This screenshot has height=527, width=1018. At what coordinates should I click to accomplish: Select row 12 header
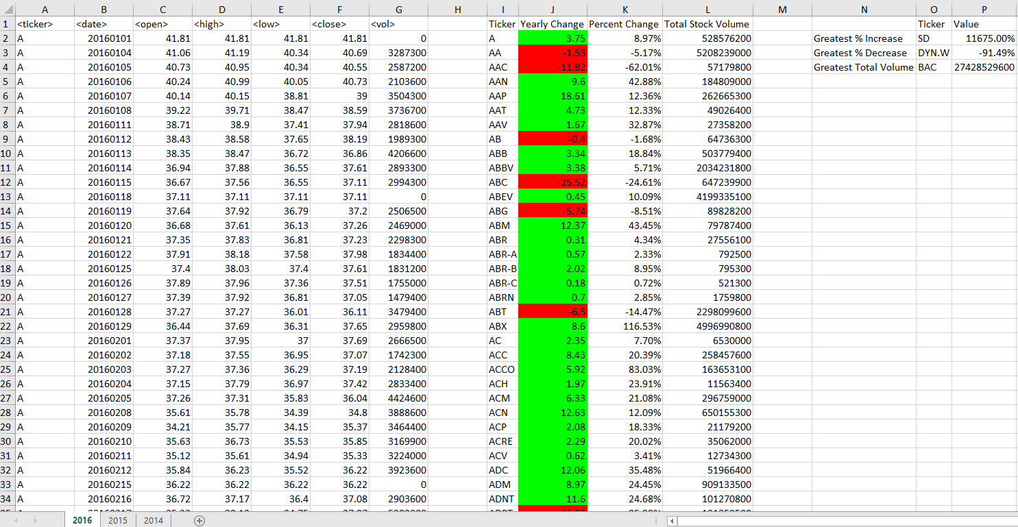click(7, 182)
